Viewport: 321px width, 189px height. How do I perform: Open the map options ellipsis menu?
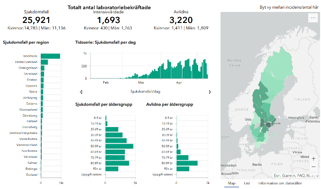click(313, 18)
